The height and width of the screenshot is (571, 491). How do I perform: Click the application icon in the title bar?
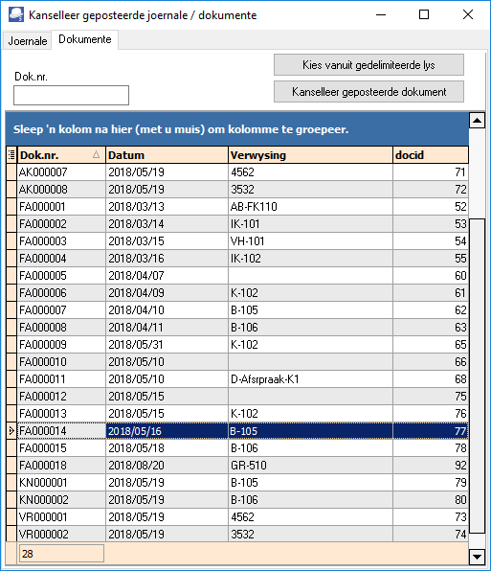tap(15, 15)
